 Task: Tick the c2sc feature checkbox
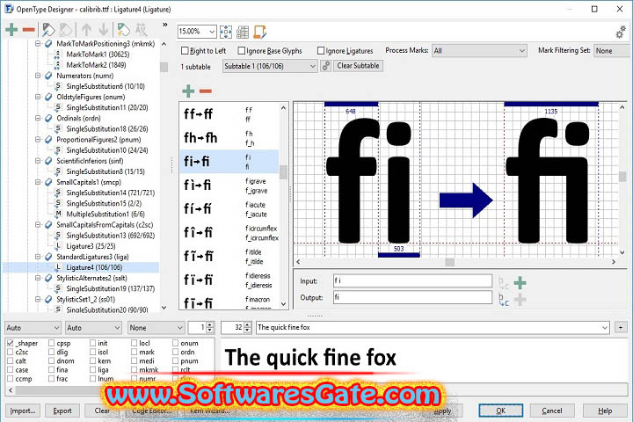point(11,352)
